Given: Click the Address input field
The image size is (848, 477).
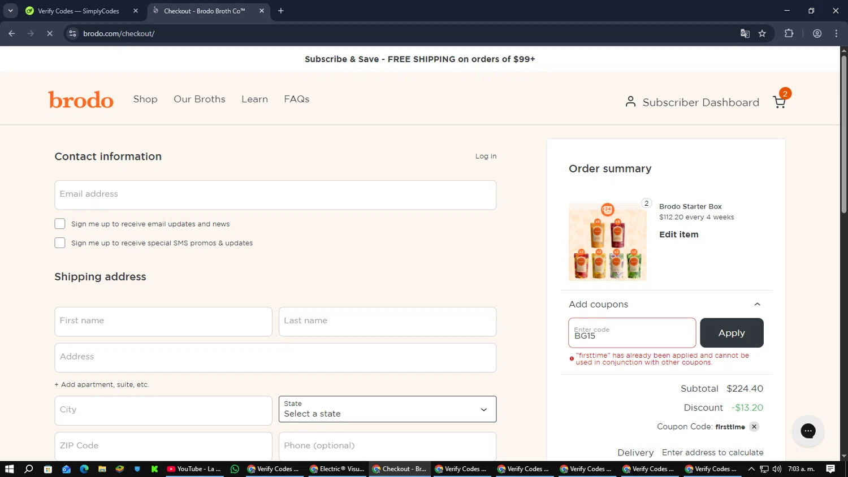Looking at the screenshot, I should [x=275, y=358].
